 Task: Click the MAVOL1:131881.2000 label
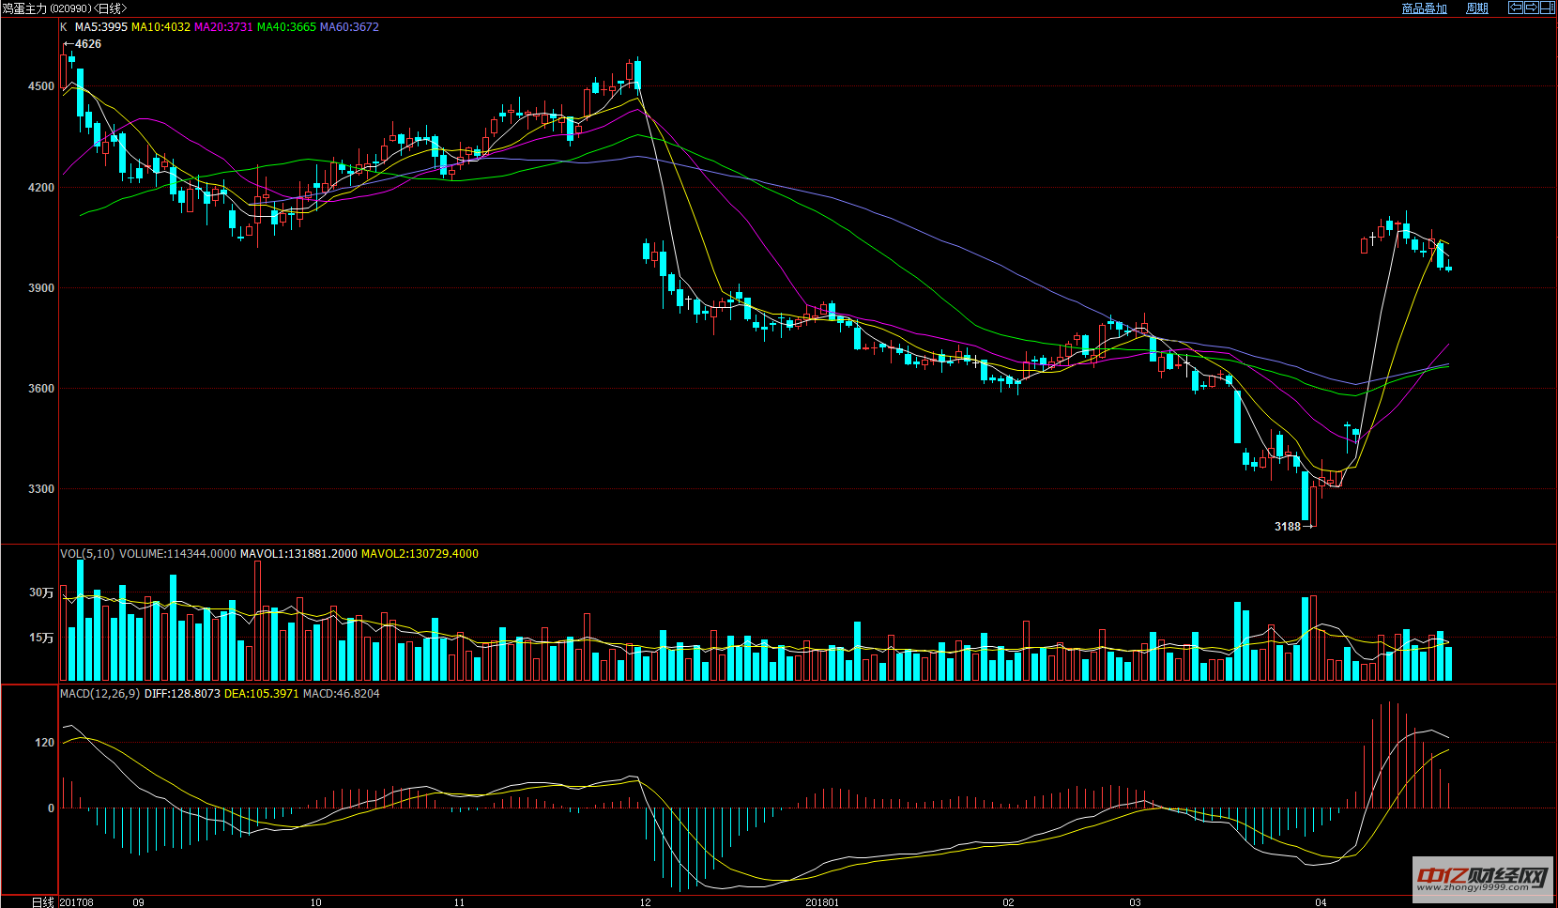click(x=298, y=554)
